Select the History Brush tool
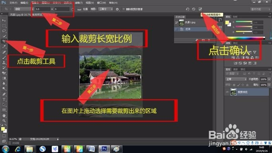Viewport: 272px width, 153px height. pos(4,67)
